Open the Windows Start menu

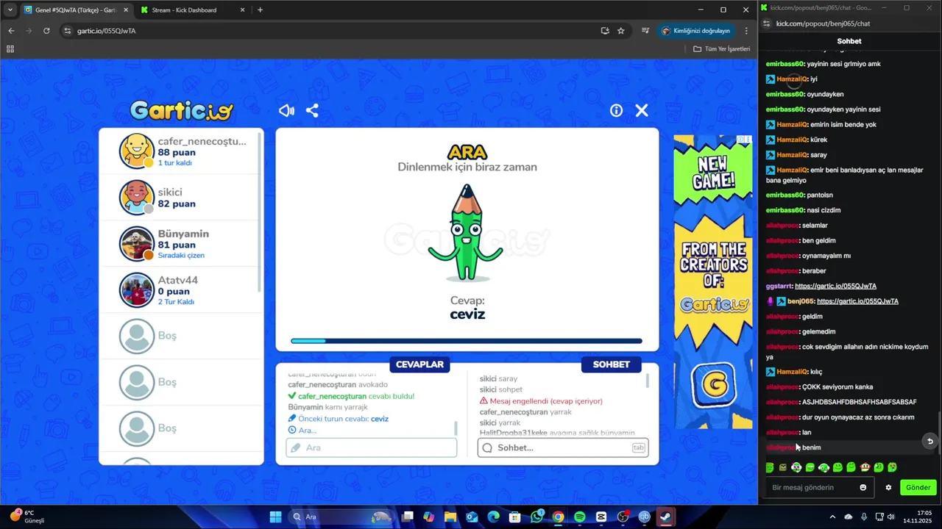click(275, 517)
